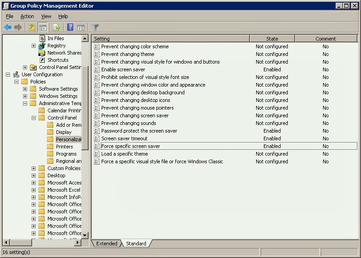Select Force a specific visual style file setting
This screenshot has width=361, height=258.
click(x=162, y=161)
